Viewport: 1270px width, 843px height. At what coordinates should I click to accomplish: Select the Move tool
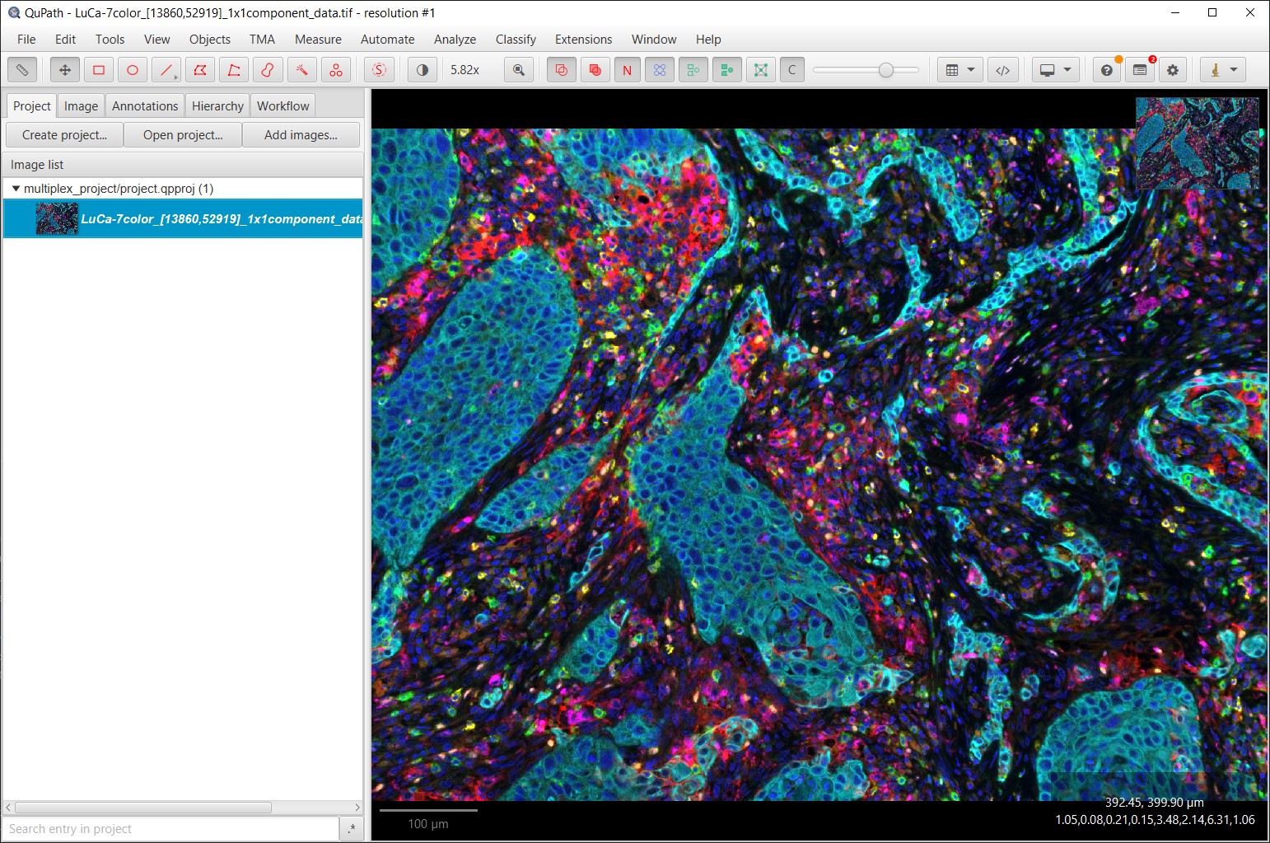(65, 70)
